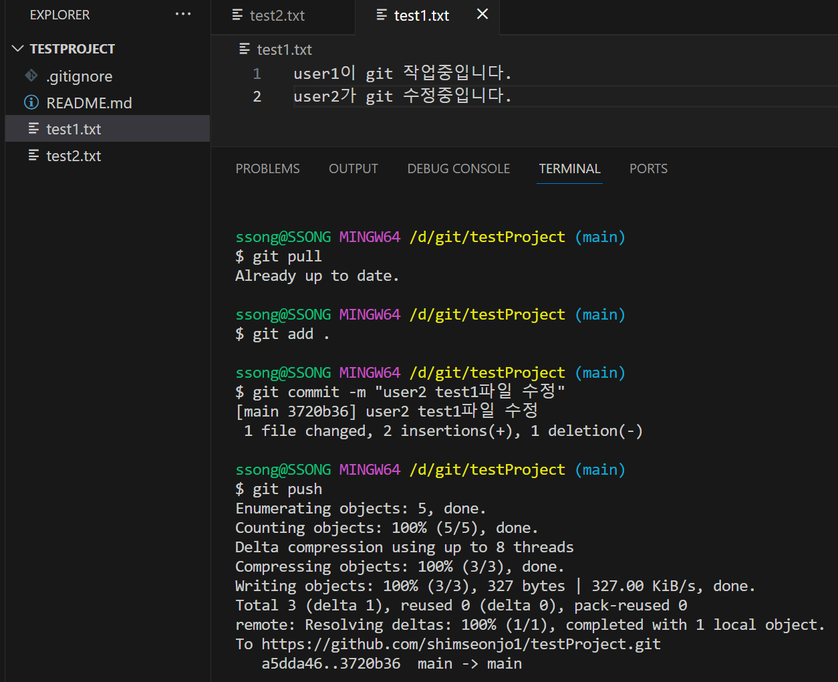Click test2.txt file icon in explorer
838x682 pixels.
point(33,155)
